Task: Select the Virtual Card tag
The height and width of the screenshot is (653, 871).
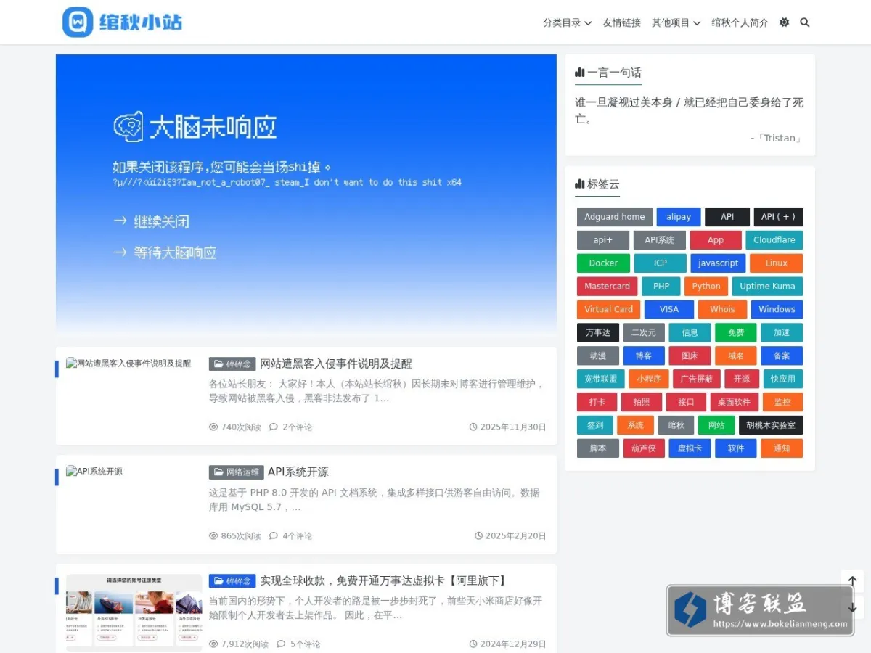Action: click(x=609, y=310)
